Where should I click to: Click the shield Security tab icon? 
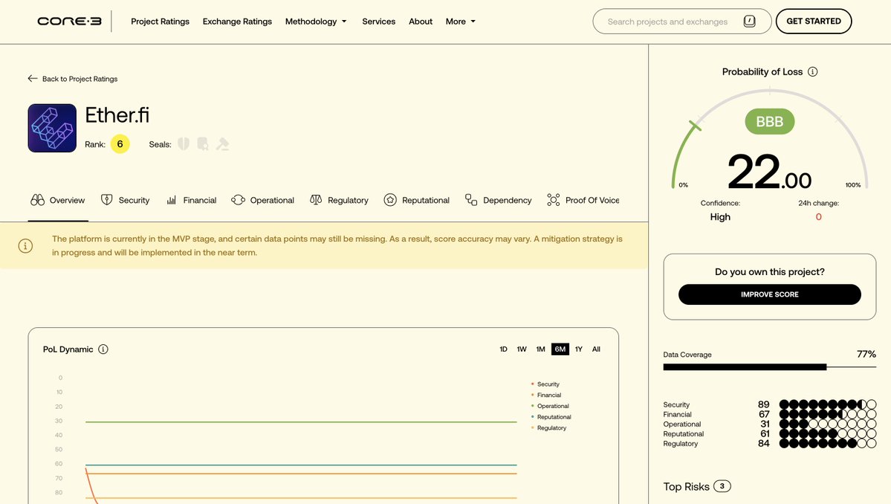point(106,200)
